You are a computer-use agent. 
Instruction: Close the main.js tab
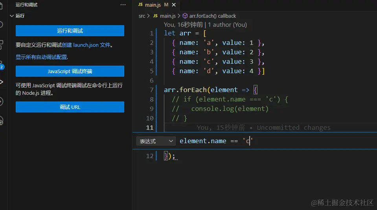[x=174, y=5]
